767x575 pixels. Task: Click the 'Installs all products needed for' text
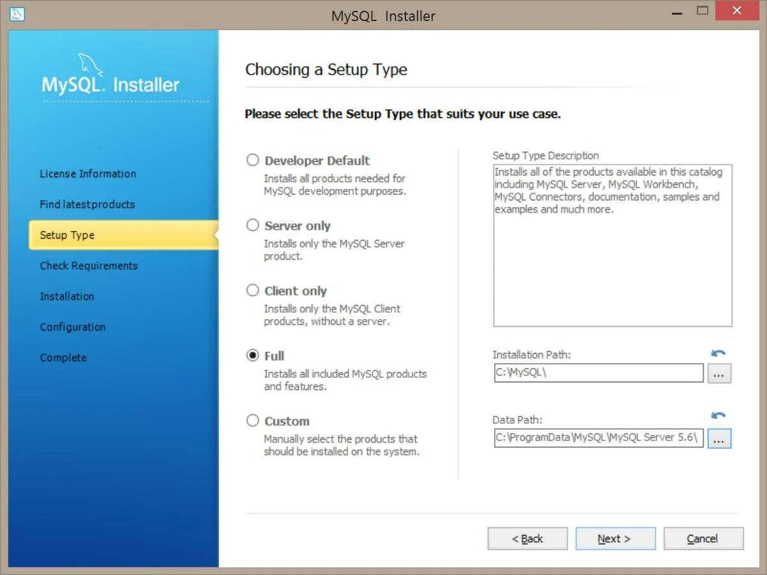tap(335, 184)
